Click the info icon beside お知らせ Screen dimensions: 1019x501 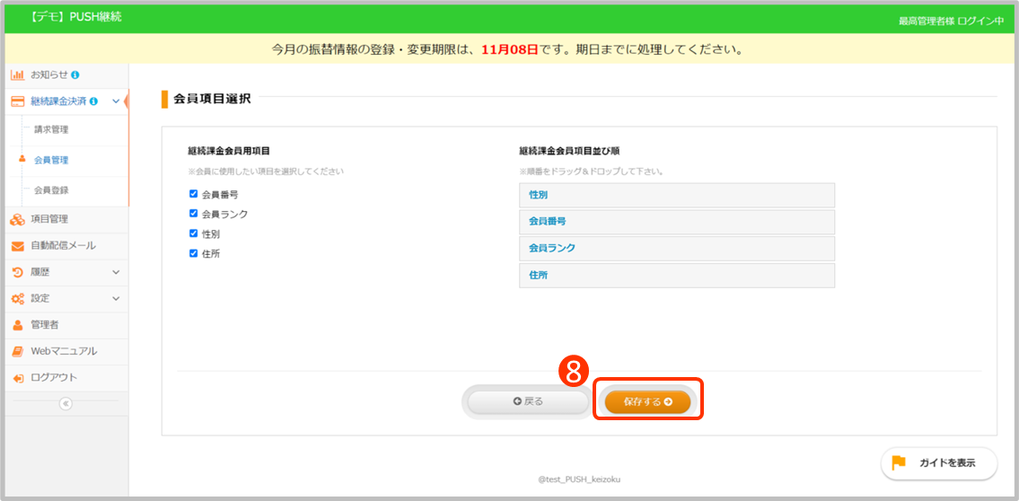75,75
